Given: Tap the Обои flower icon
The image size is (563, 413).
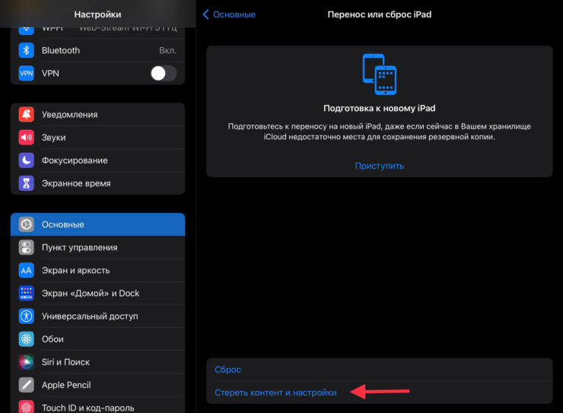Looking at the screenshot, I should pos(26,339).
